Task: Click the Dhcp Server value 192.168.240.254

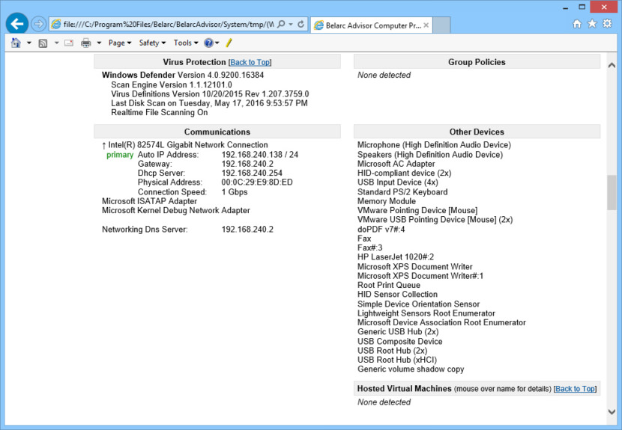Action: pyautogui.click(x=252, y=173)
